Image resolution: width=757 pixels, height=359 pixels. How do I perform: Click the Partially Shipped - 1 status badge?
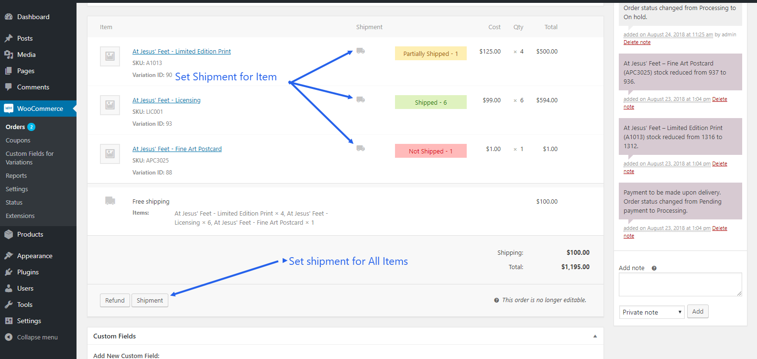pos(430,54)
